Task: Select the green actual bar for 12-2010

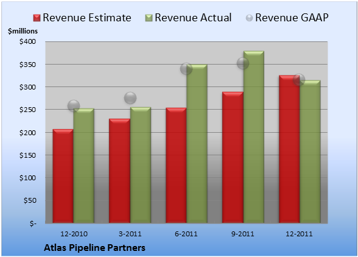Action: click(x=84, y=166)
